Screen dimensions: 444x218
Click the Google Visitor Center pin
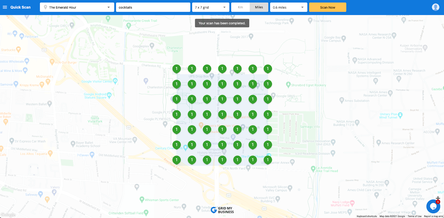pos(115,81)
